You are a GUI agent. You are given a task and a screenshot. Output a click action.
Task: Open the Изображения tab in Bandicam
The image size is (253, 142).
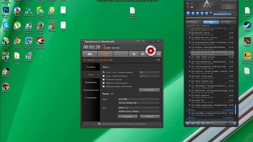[x=91, y=82]
